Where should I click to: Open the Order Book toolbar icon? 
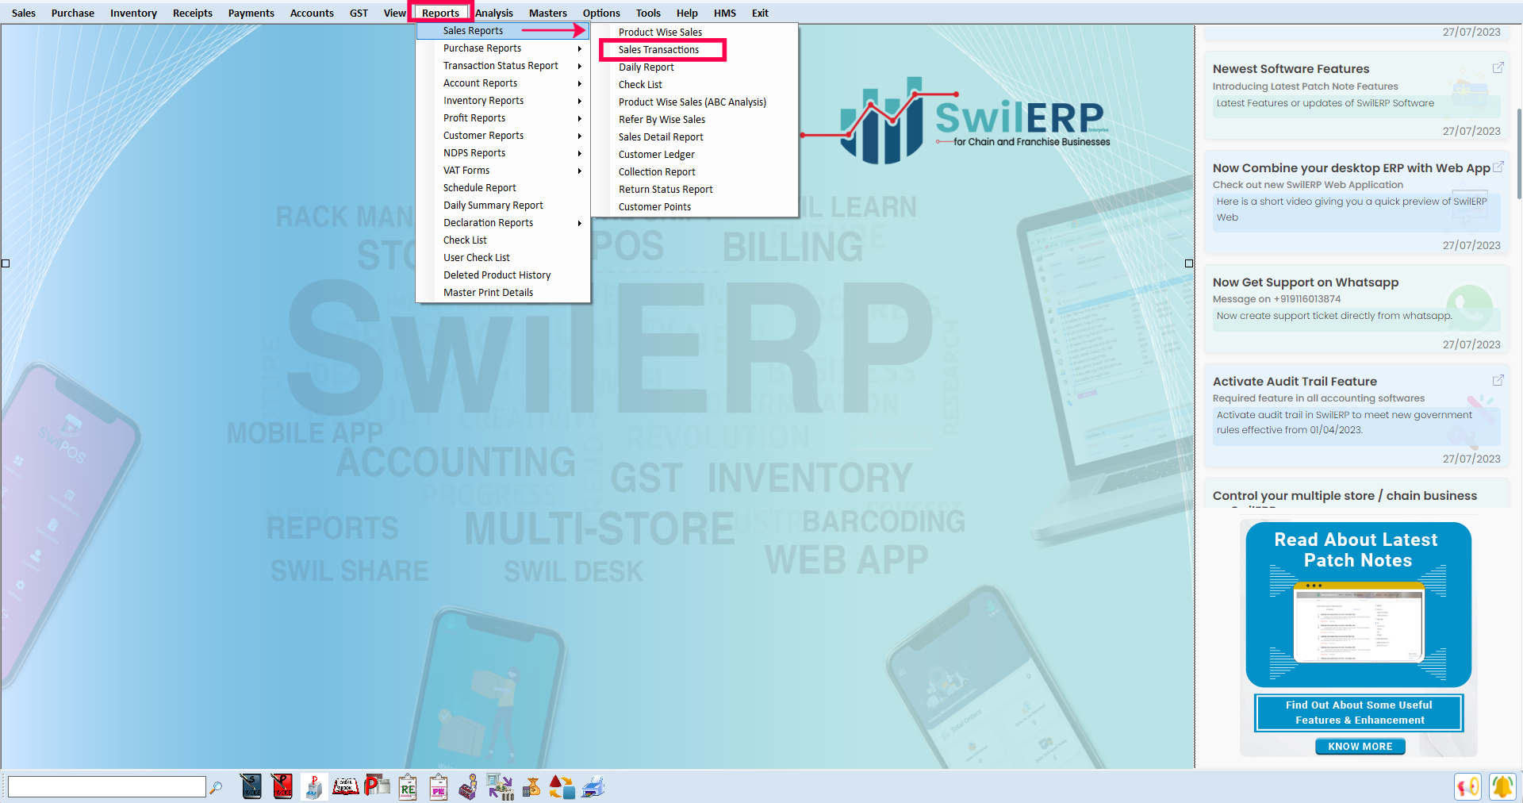(x=345, y=786)
